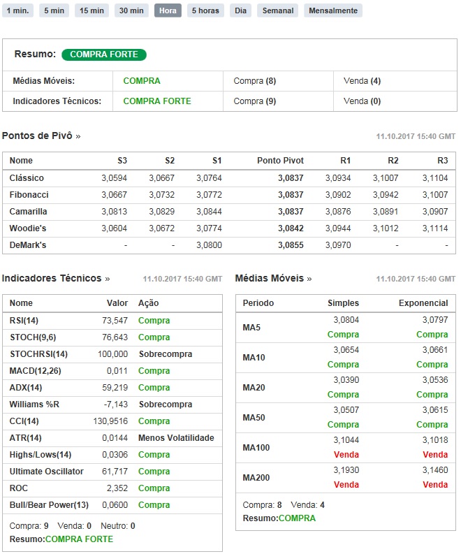Switch to the Dia timeframe
Screen dimensions: 461x554
[x=240, y=10]
